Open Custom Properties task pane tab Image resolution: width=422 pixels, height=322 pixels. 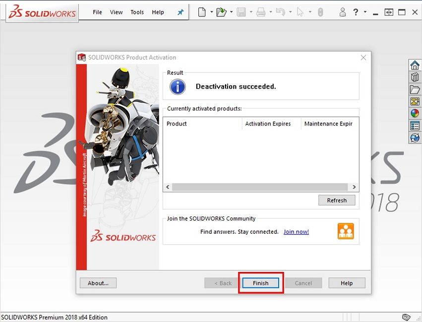click(x=415, y=126)
